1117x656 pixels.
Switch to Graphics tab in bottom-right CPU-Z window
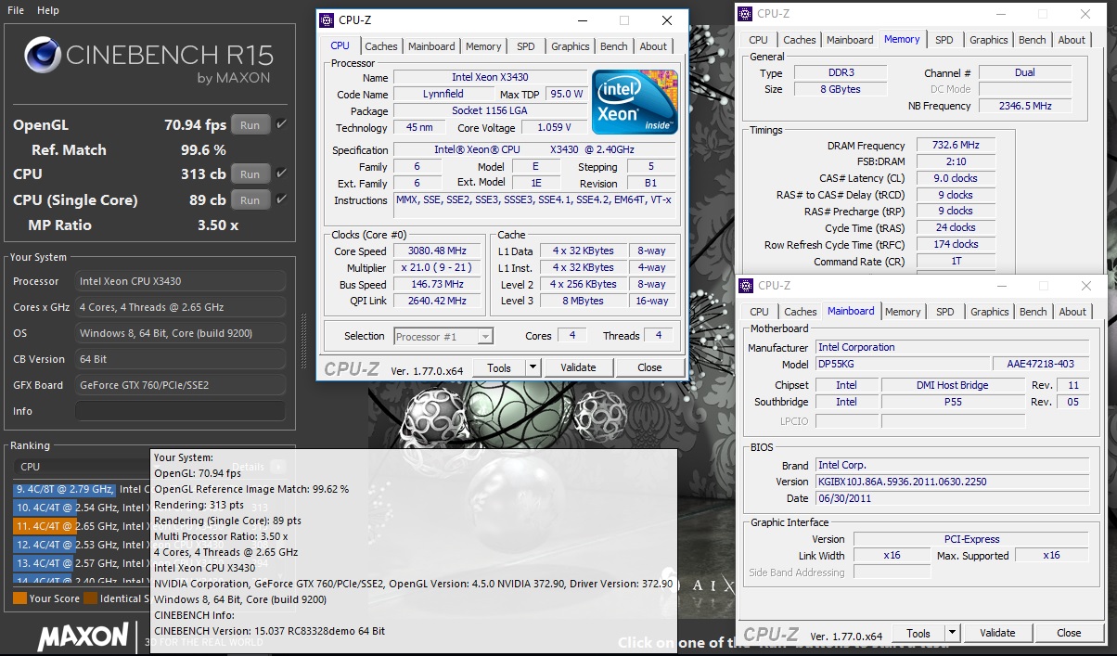pyautogui.click(x=989, y=312)
